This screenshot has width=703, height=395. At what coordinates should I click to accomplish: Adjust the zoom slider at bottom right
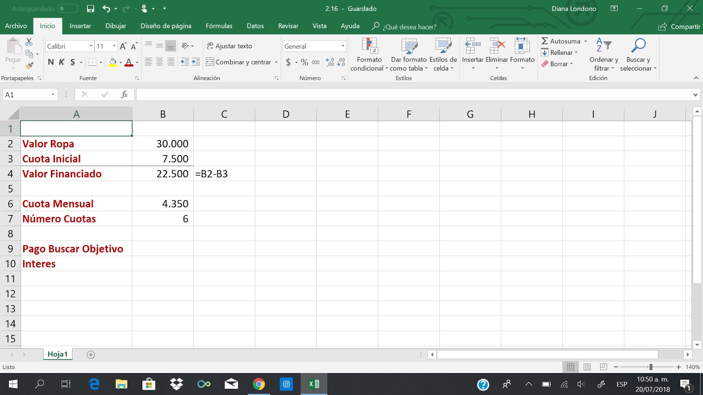click(x=650, y=367)
